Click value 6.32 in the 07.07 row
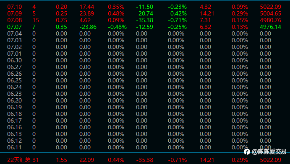 [206, 27]
